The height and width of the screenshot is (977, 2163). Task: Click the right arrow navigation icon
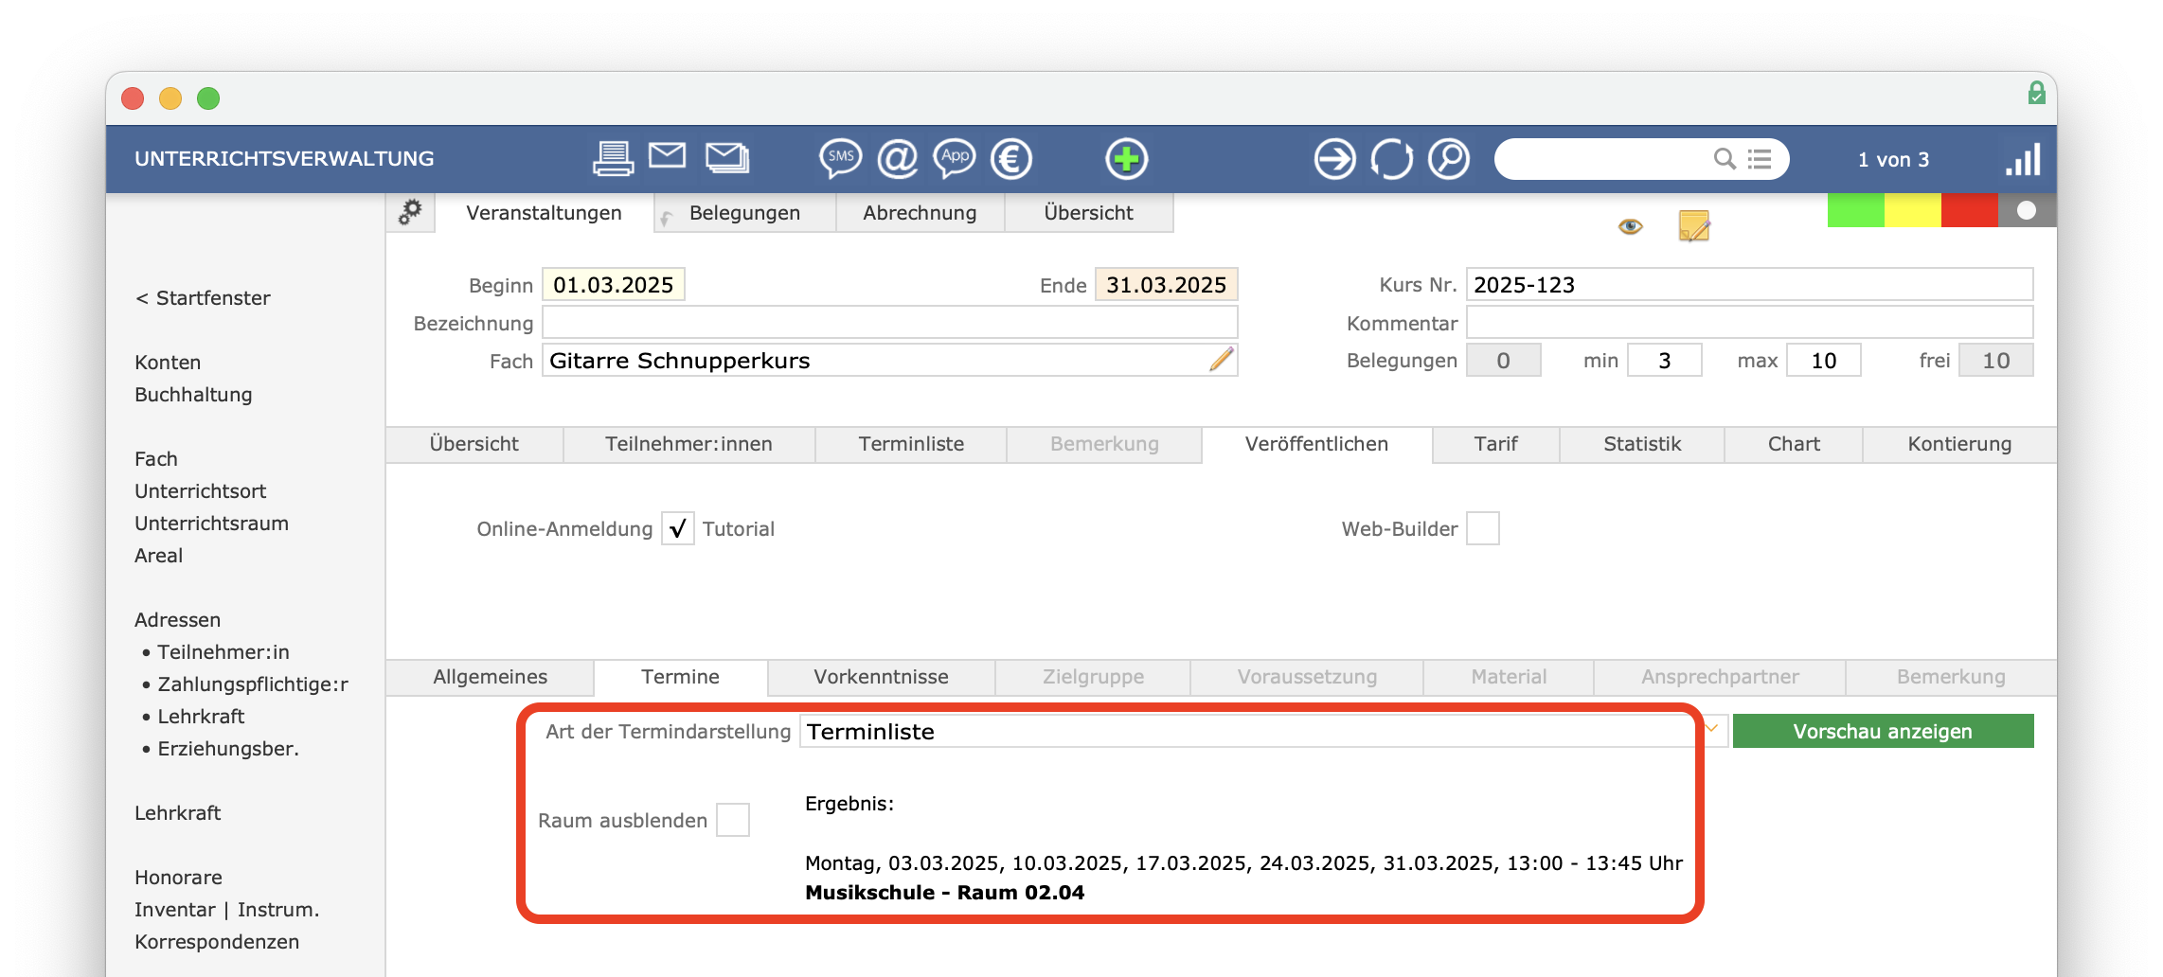coord(1335,158)
